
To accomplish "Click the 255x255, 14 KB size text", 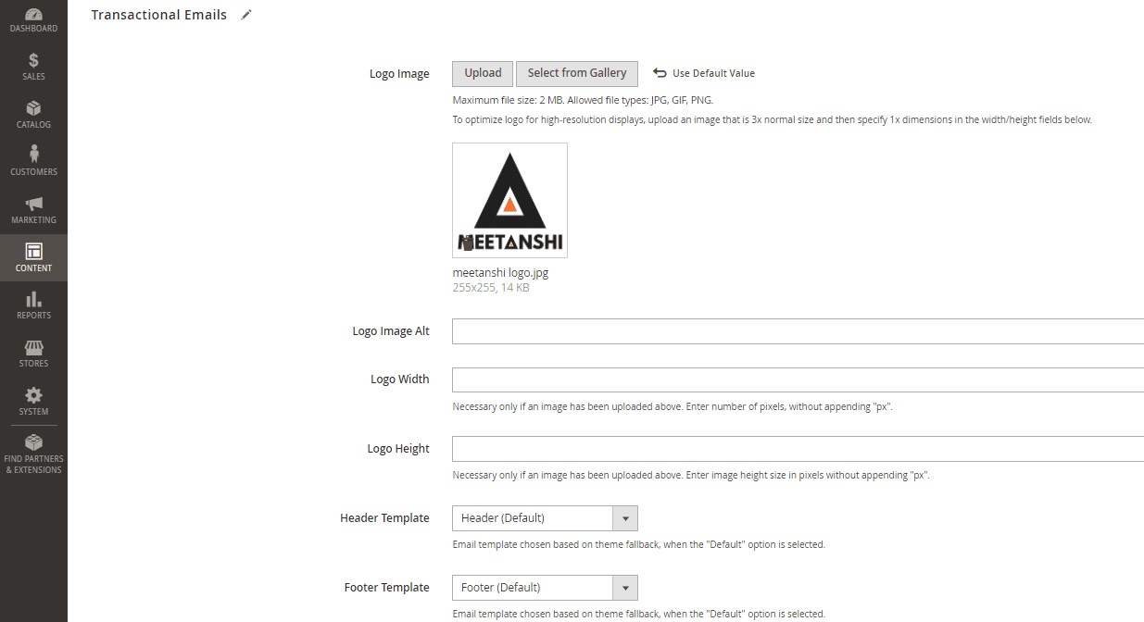I will pyautogui.click(x=491, y=288).
